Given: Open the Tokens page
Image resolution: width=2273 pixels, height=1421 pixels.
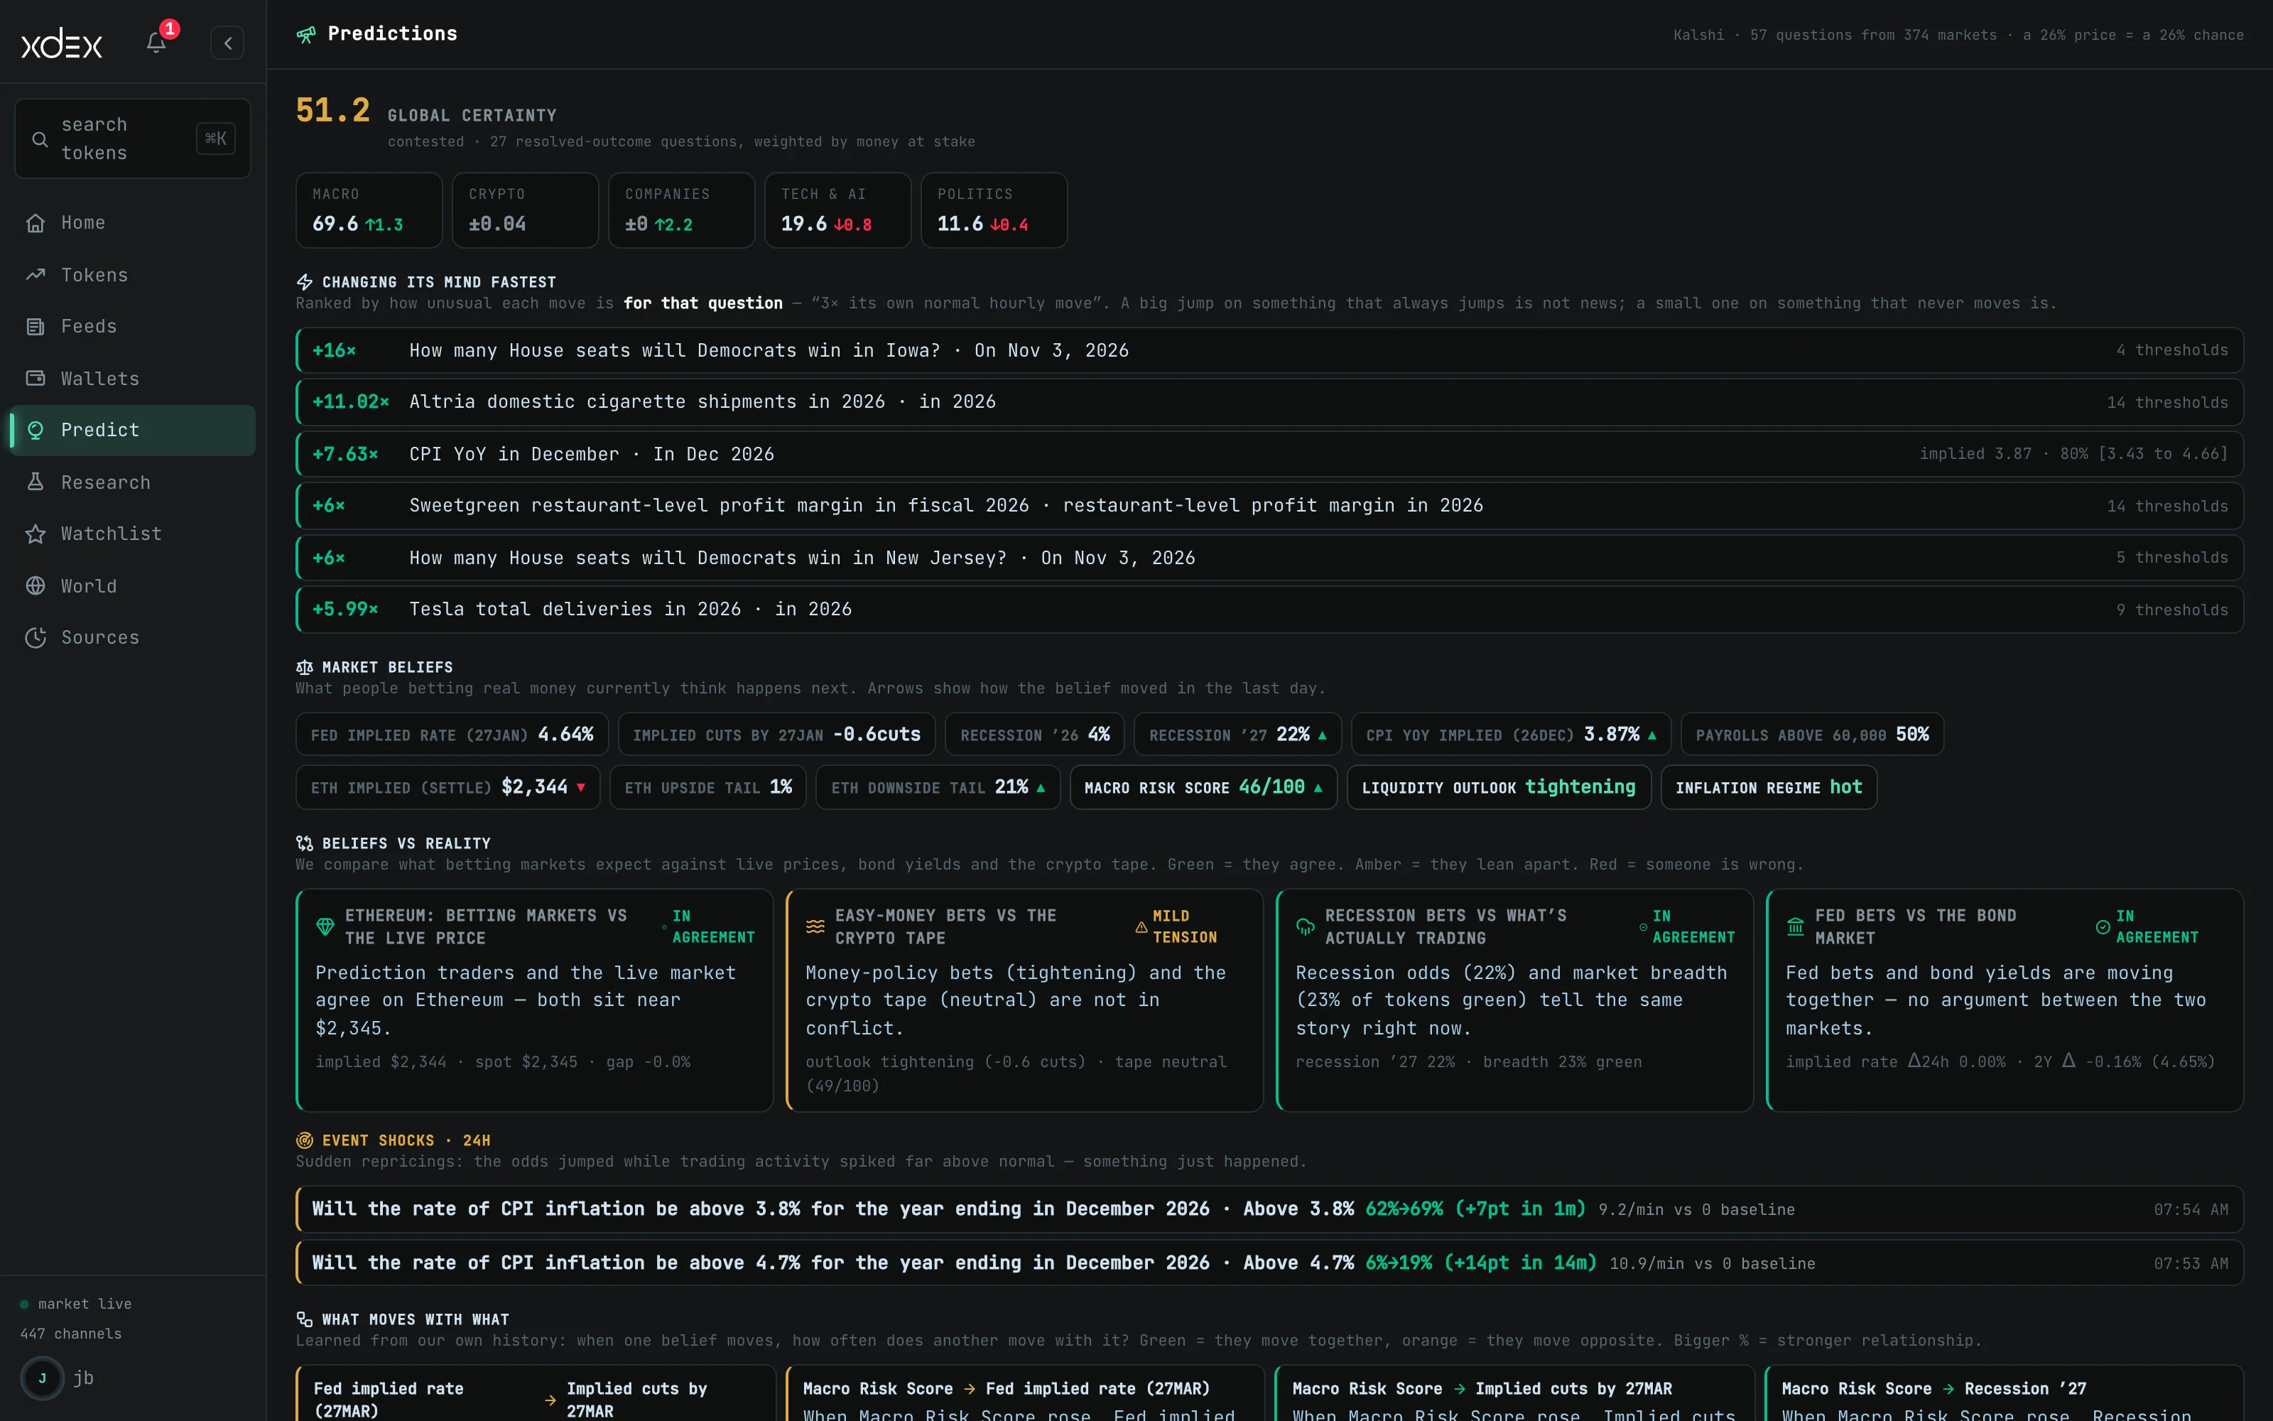Looking at the screenshot, I should [132, 276].
